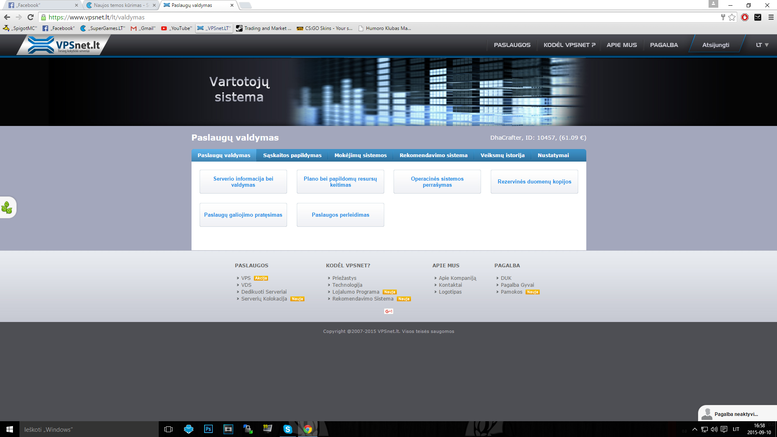Screen dimensions: 777x437
Task: Open the Rekomendavimo sistema tab
Action: point(434,155)
